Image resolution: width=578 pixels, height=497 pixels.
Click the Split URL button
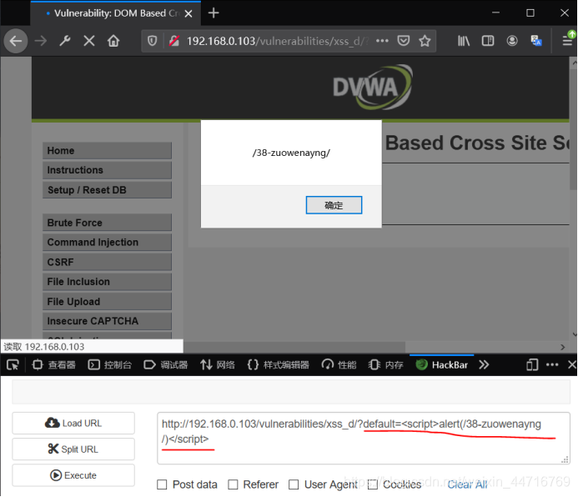[x=73, y=449]
